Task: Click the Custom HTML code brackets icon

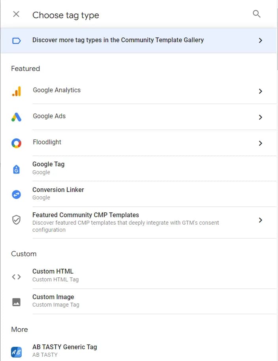Action: (x=16, y=277)
